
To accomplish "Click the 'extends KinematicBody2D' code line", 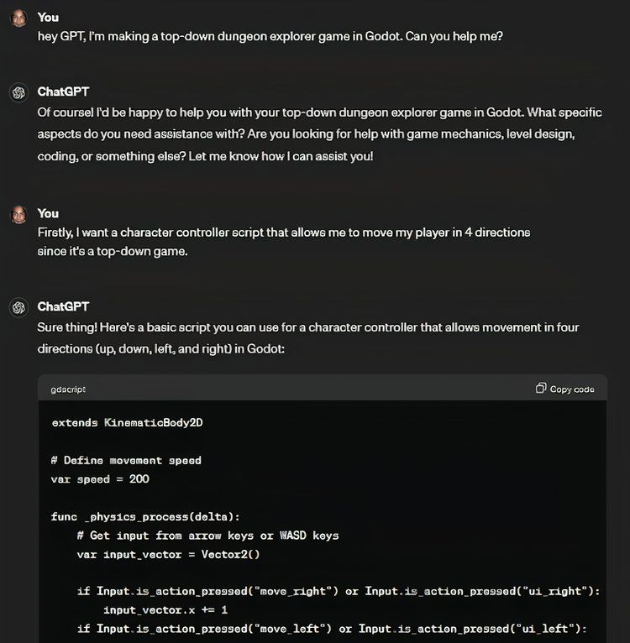I will (127, 423).
